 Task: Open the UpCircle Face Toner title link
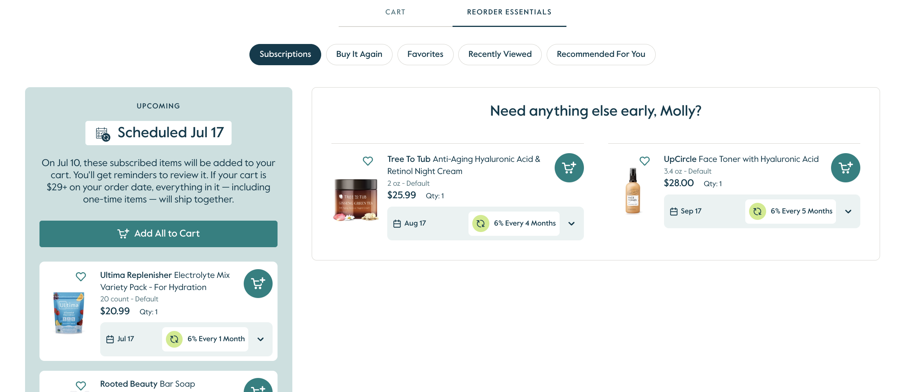(x=741, y=159)
